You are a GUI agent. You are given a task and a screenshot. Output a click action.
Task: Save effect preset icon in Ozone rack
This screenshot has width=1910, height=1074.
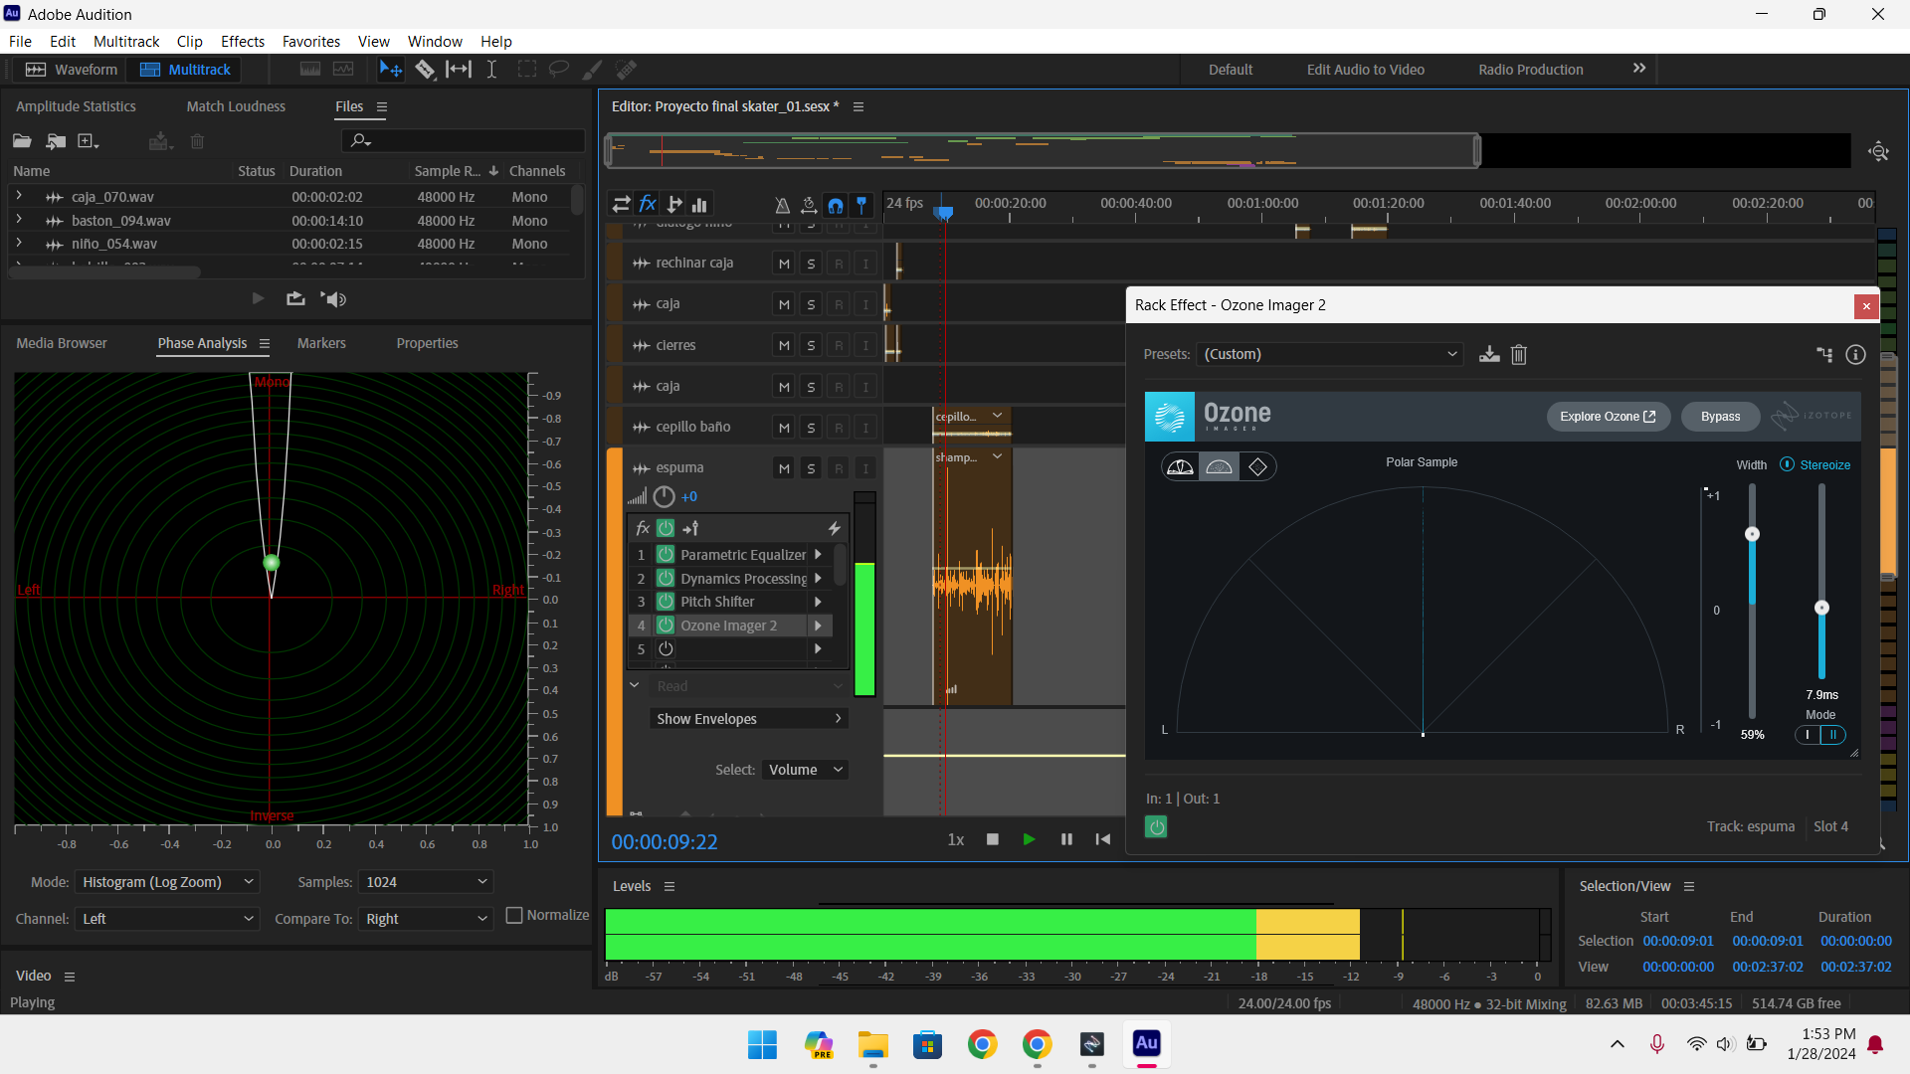[1489, 355]
